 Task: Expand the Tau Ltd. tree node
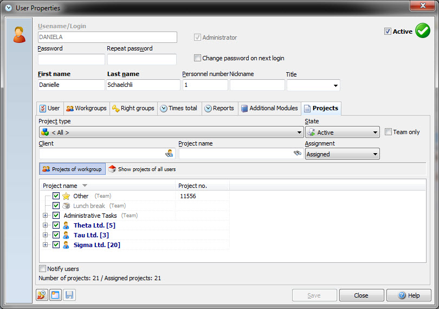(45, 235)
